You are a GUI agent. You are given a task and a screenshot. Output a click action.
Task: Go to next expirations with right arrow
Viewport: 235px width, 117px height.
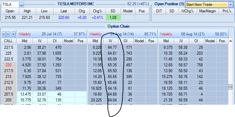(8, 34)
